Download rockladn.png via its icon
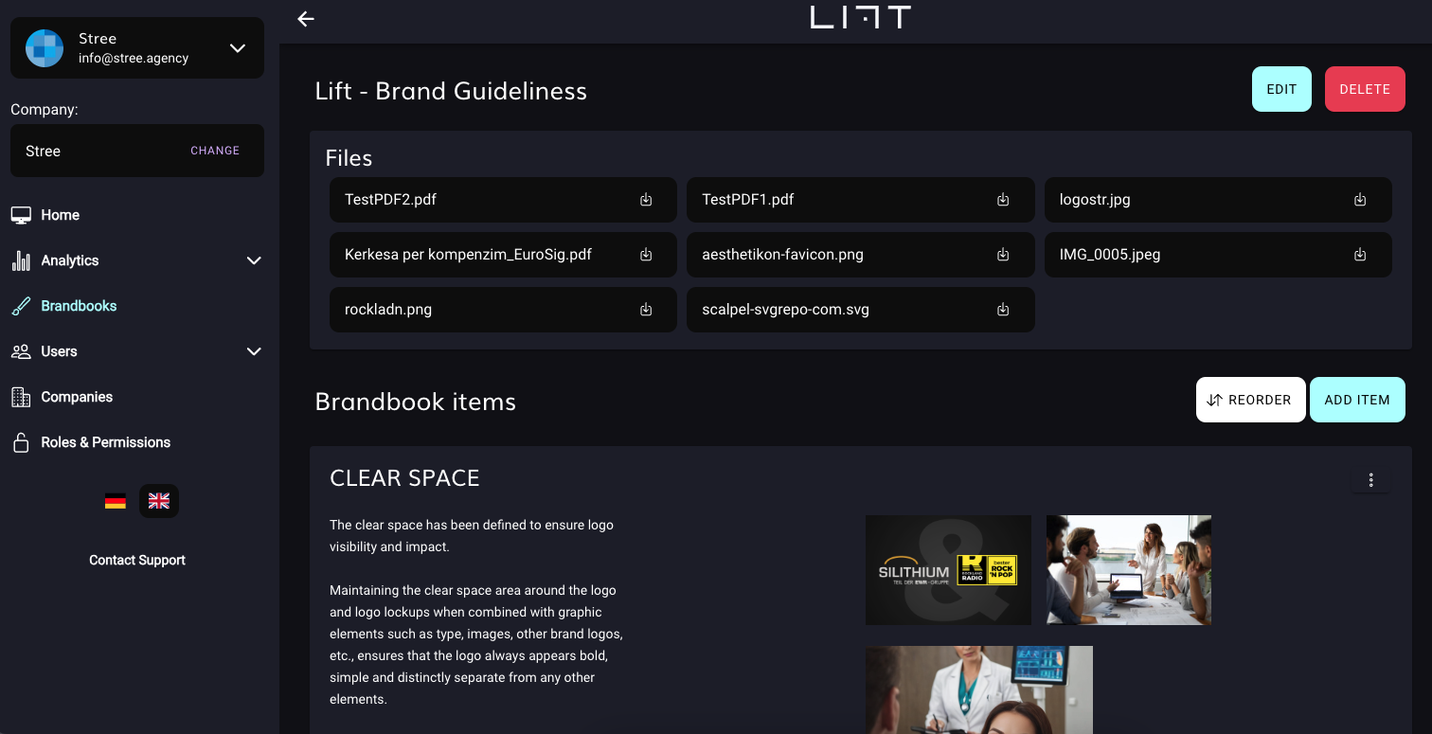Image resolution: width=1432 pixels, height=734 pixels. pos(646,310)
